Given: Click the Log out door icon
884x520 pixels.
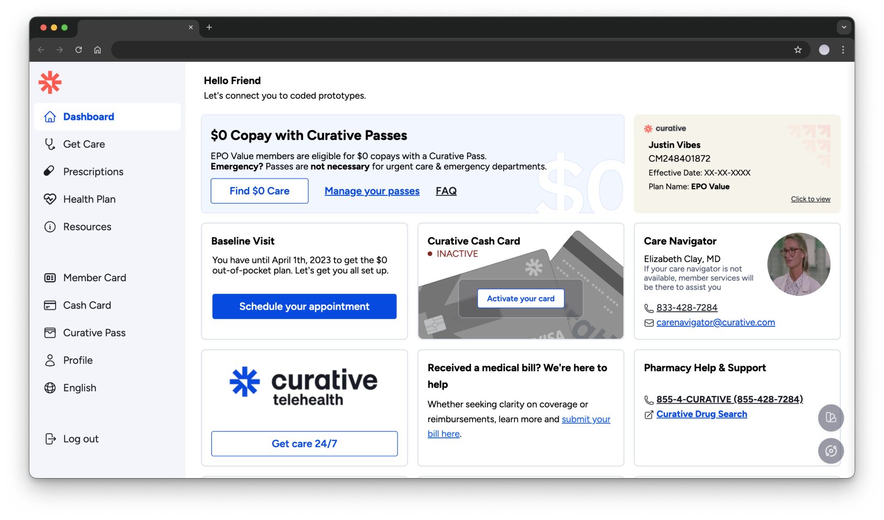Looking at the screenshot, I should pos(50,439).
